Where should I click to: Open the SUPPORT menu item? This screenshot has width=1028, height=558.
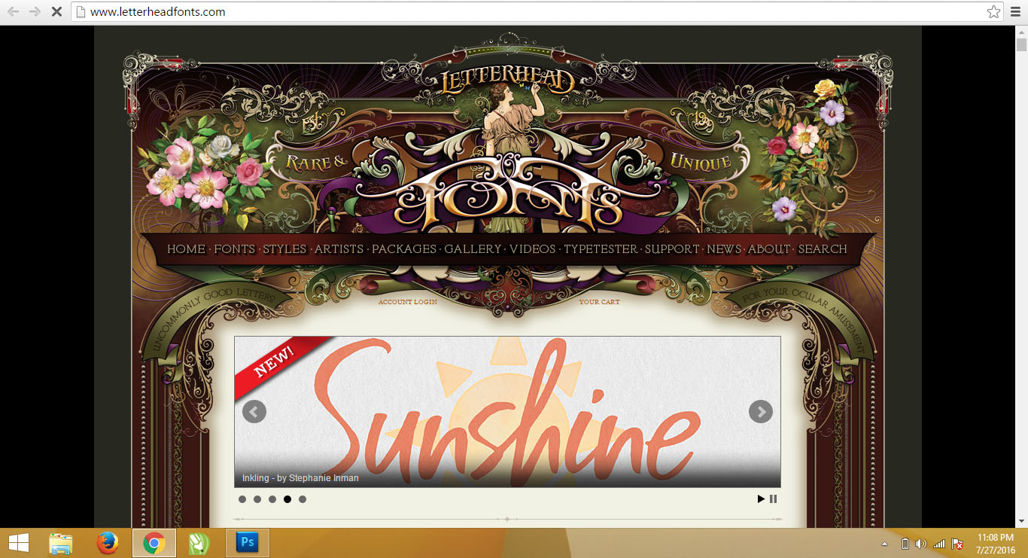[672, 249]
